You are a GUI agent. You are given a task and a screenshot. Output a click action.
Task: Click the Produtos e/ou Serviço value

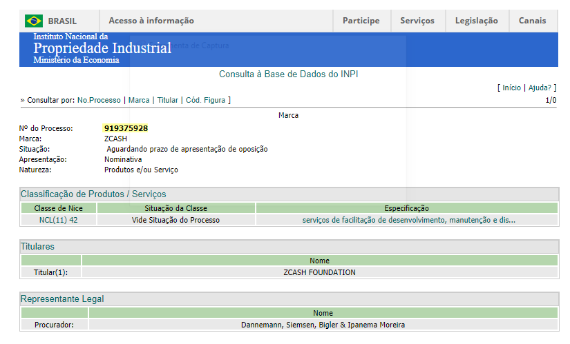coord(141,170)
